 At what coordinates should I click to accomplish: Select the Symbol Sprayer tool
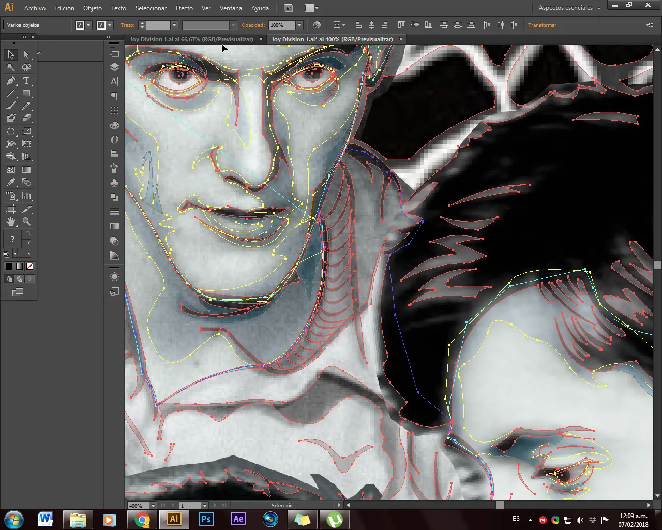[11, 196]
